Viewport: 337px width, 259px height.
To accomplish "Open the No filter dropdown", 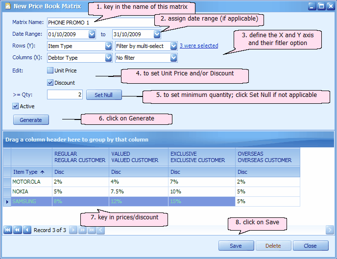I will (173, 58).
